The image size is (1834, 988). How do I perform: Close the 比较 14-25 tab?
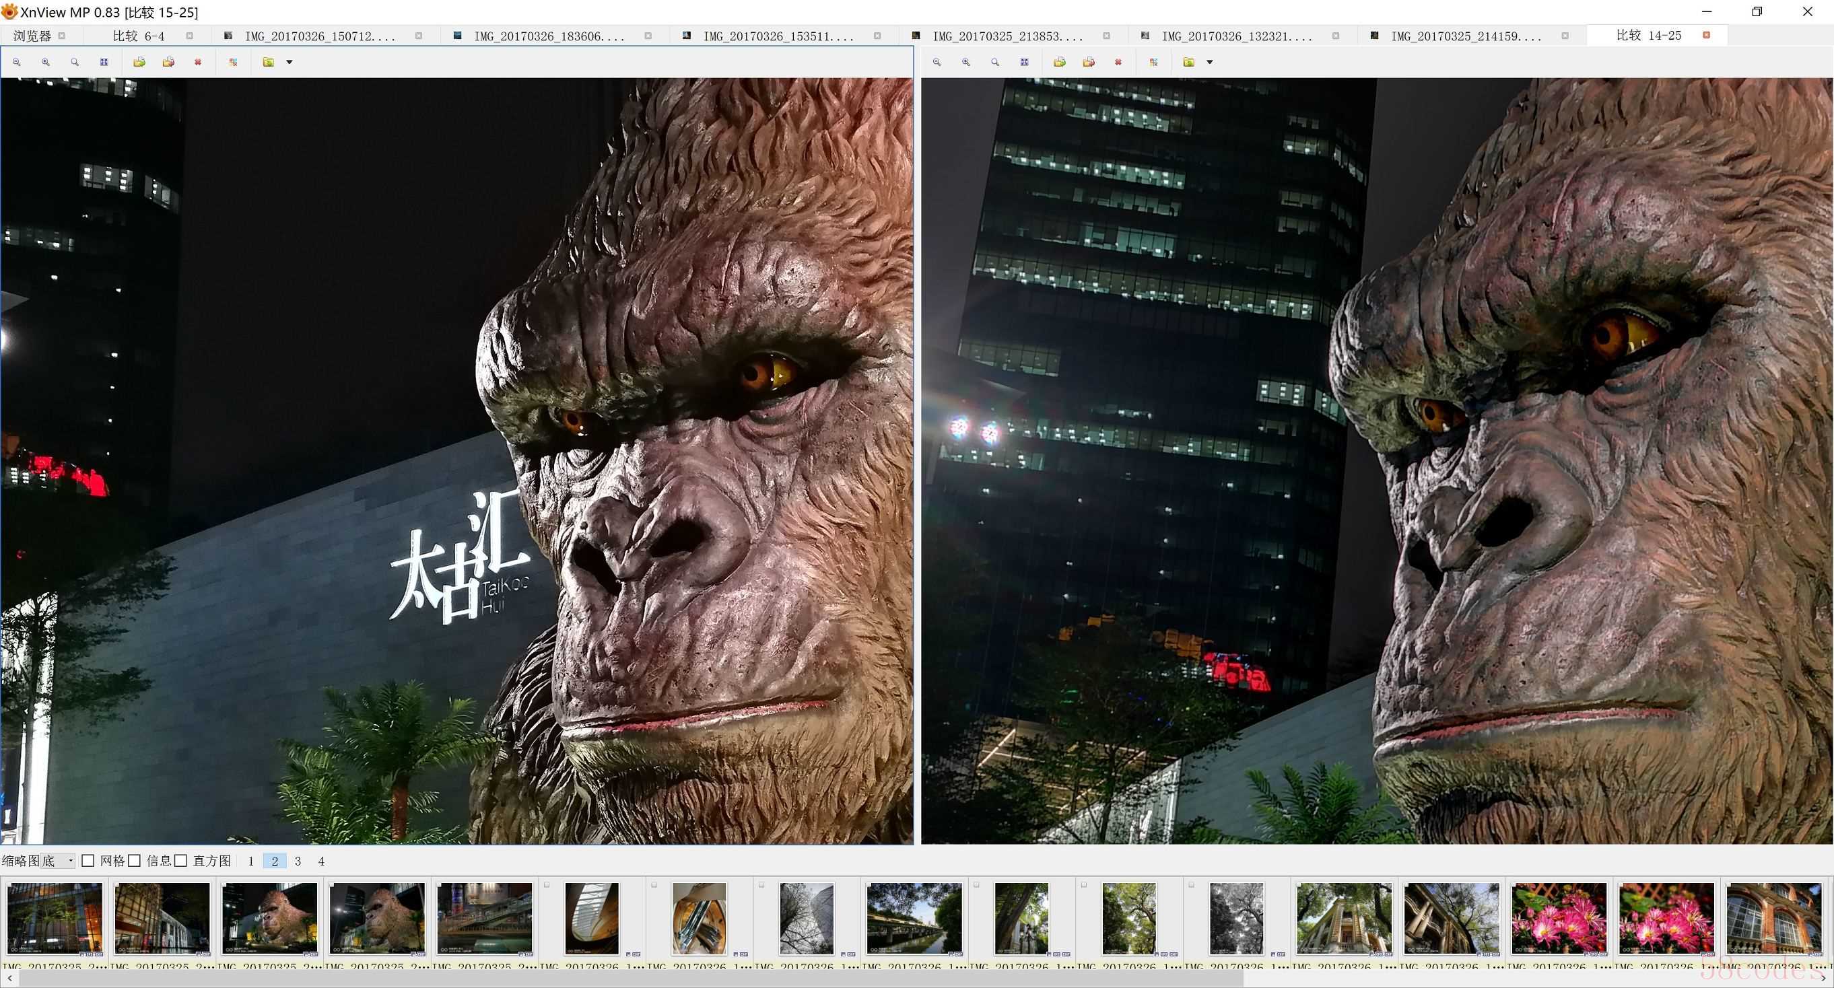click(x=1707, y=35)
